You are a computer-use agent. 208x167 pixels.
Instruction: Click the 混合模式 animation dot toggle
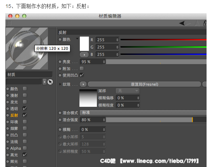click(60, 113)
